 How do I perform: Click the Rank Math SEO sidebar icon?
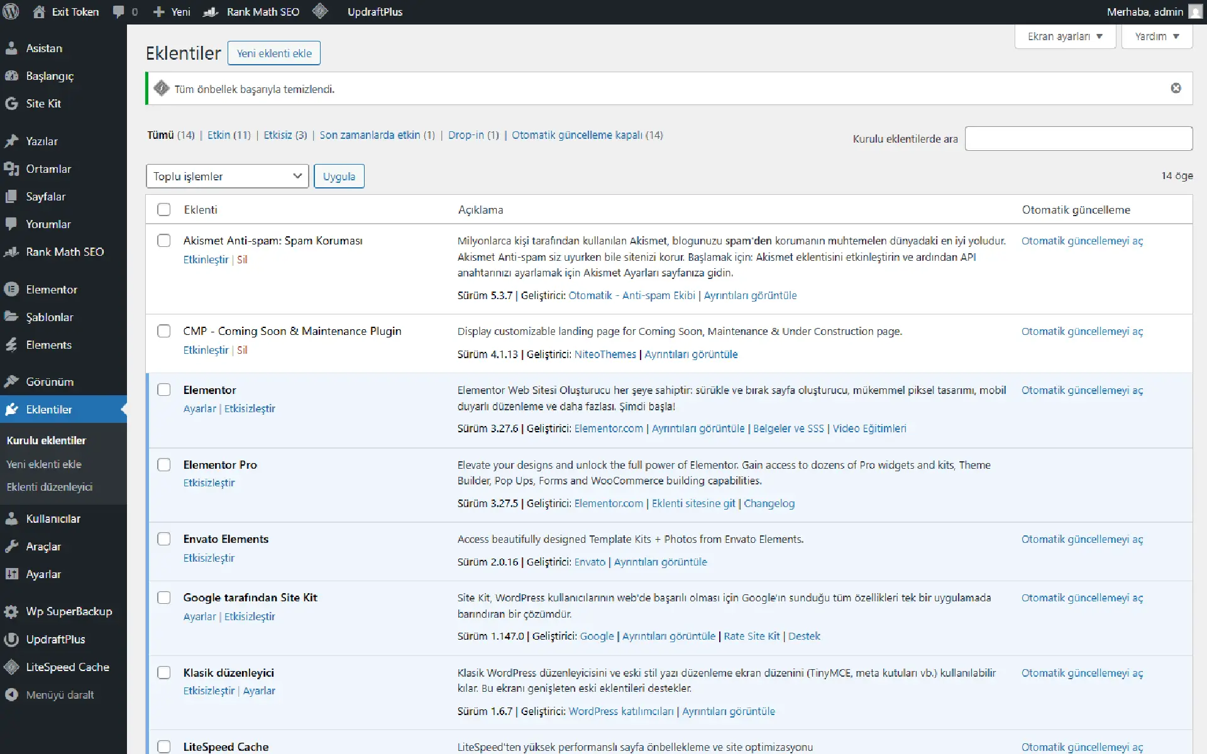coord(11,252)
